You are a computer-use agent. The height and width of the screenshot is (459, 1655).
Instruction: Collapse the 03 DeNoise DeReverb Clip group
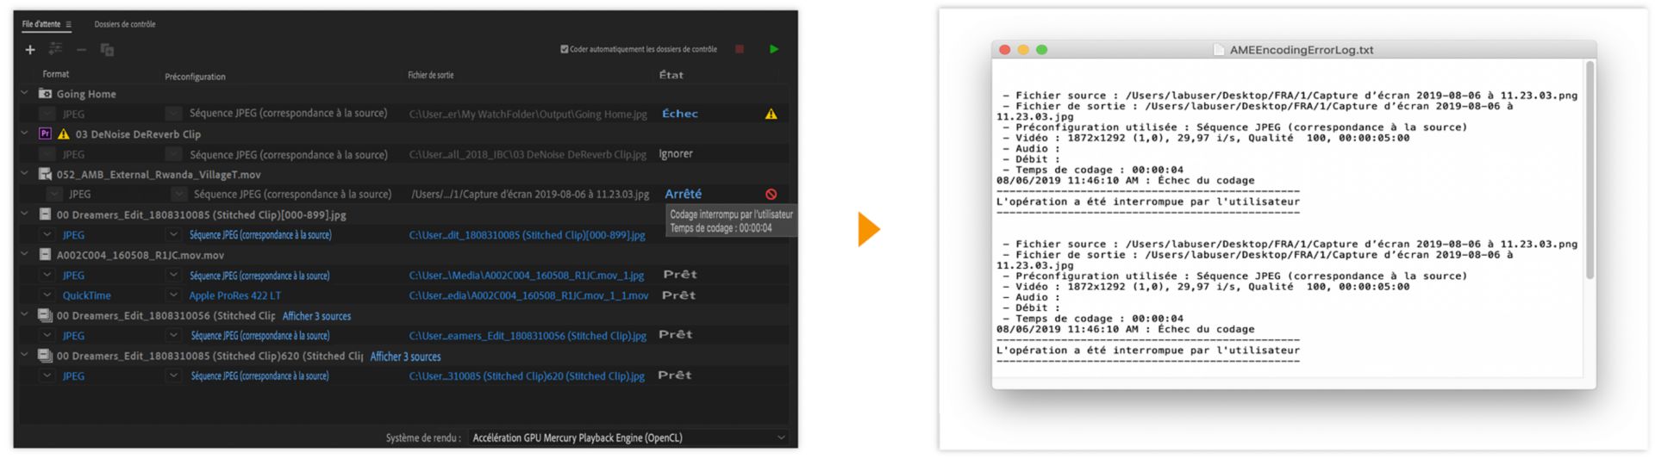pos(24,133)
